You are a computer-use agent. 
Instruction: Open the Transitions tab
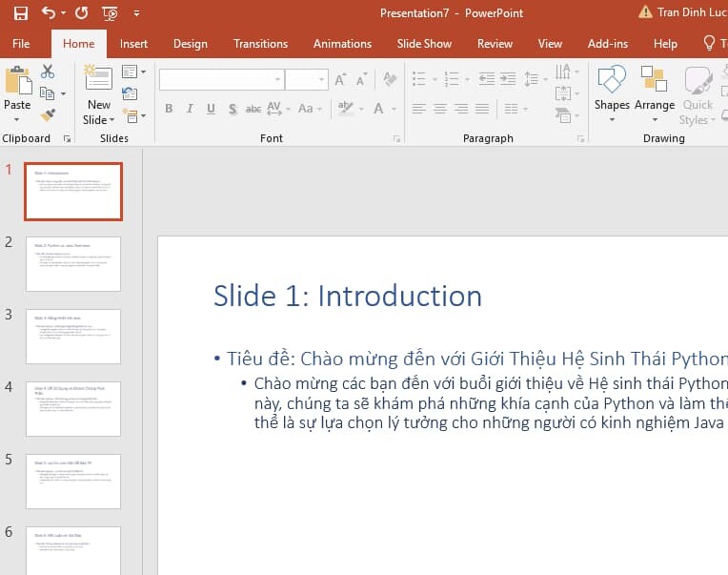260,44
